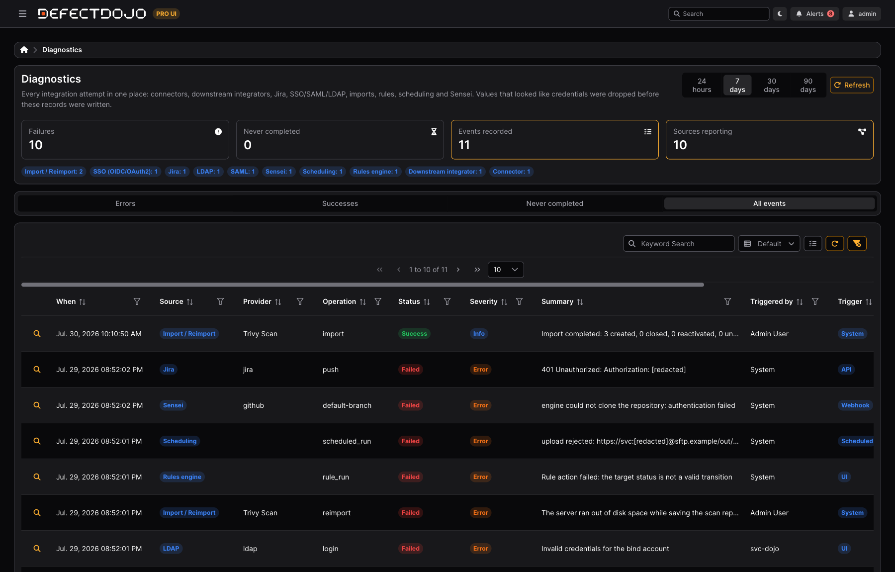Open the Alerts notifications
This screenshot has height=572, width=895.
coord(814,14)
